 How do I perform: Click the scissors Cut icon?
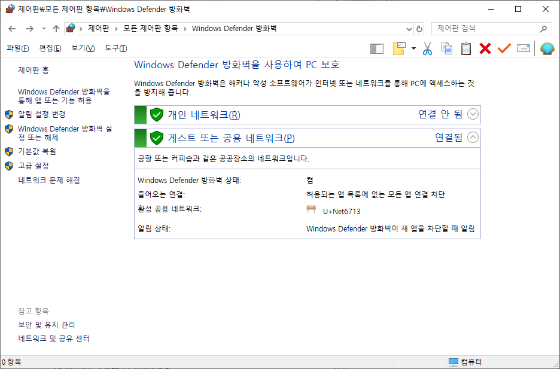click(x=427, y=48)
